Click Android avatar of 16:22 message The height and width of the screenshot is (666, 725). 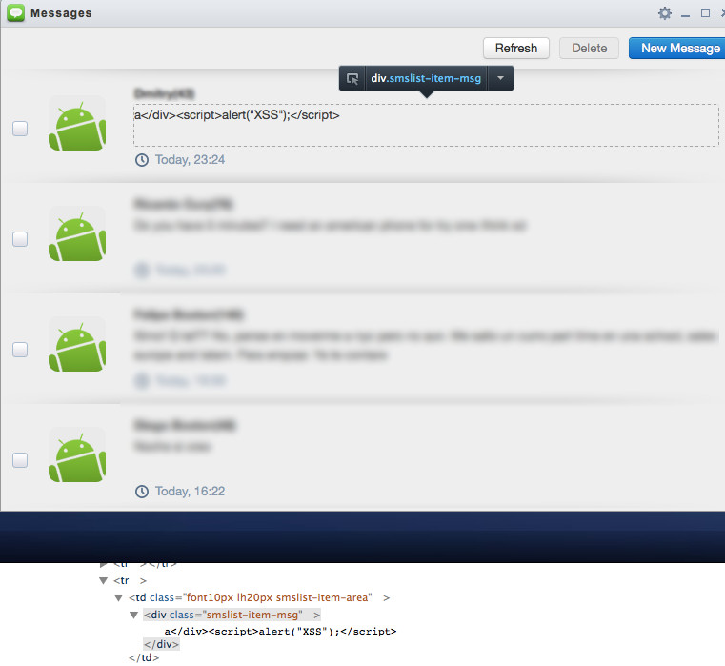coord(77,455)
